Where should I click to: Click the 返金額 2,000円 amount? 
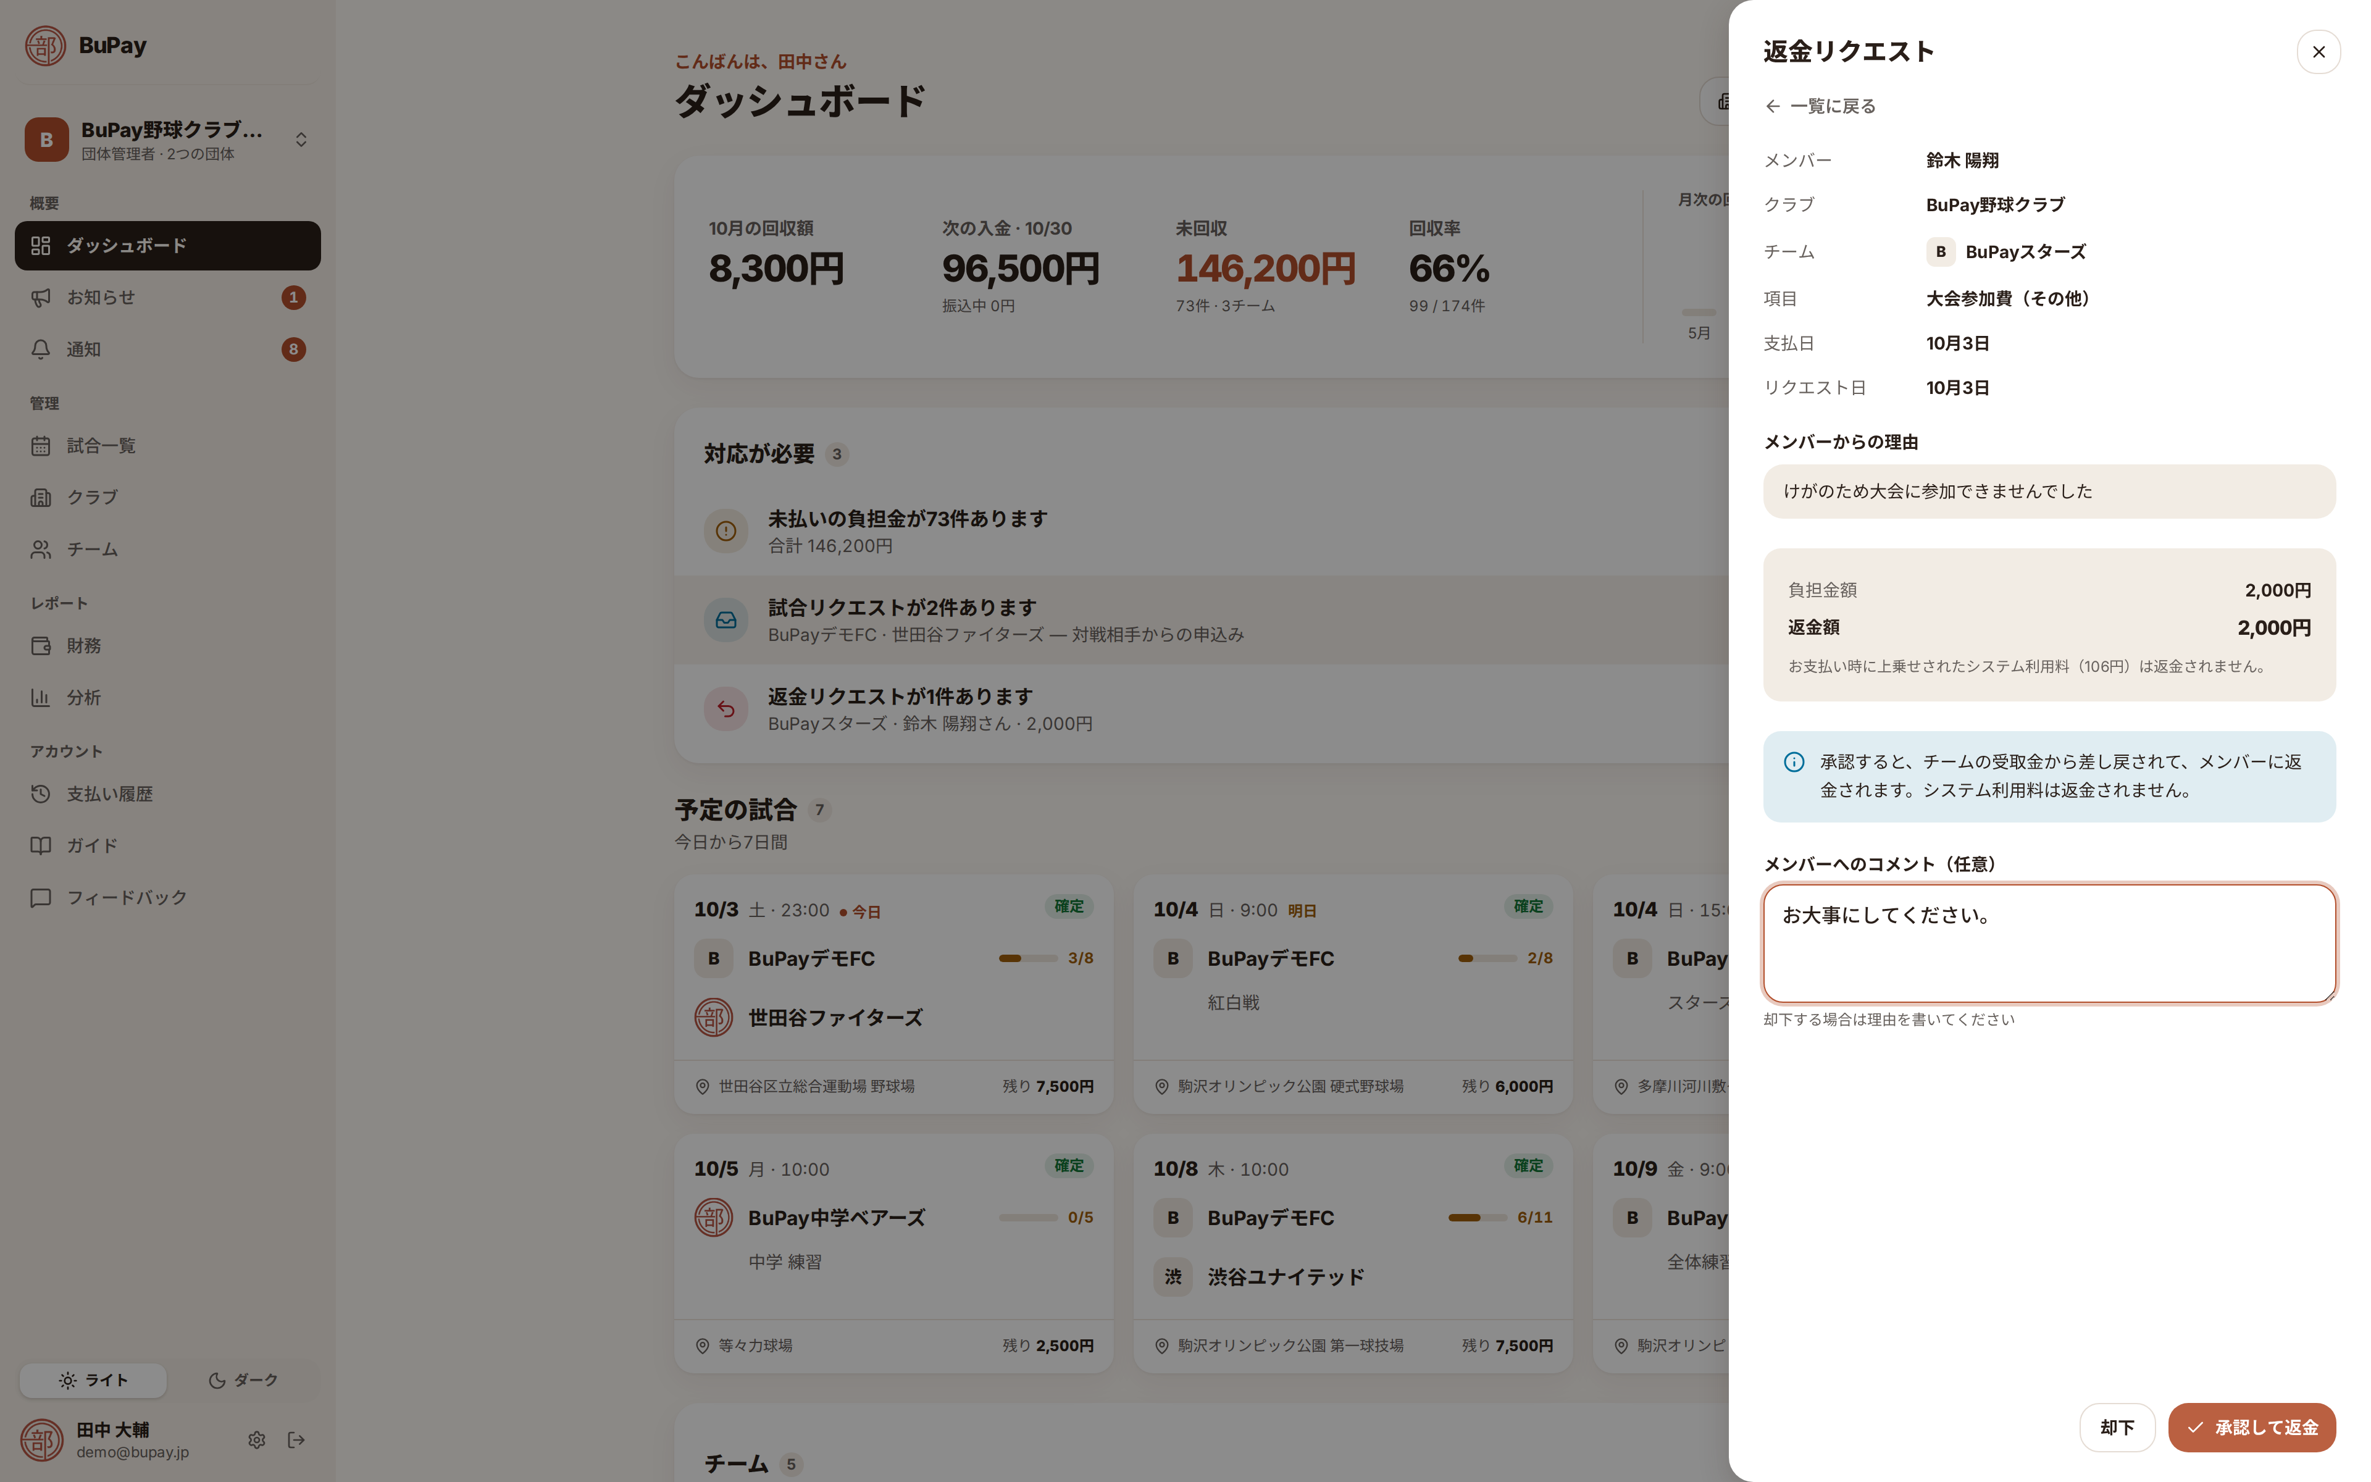click(2274, 627)
